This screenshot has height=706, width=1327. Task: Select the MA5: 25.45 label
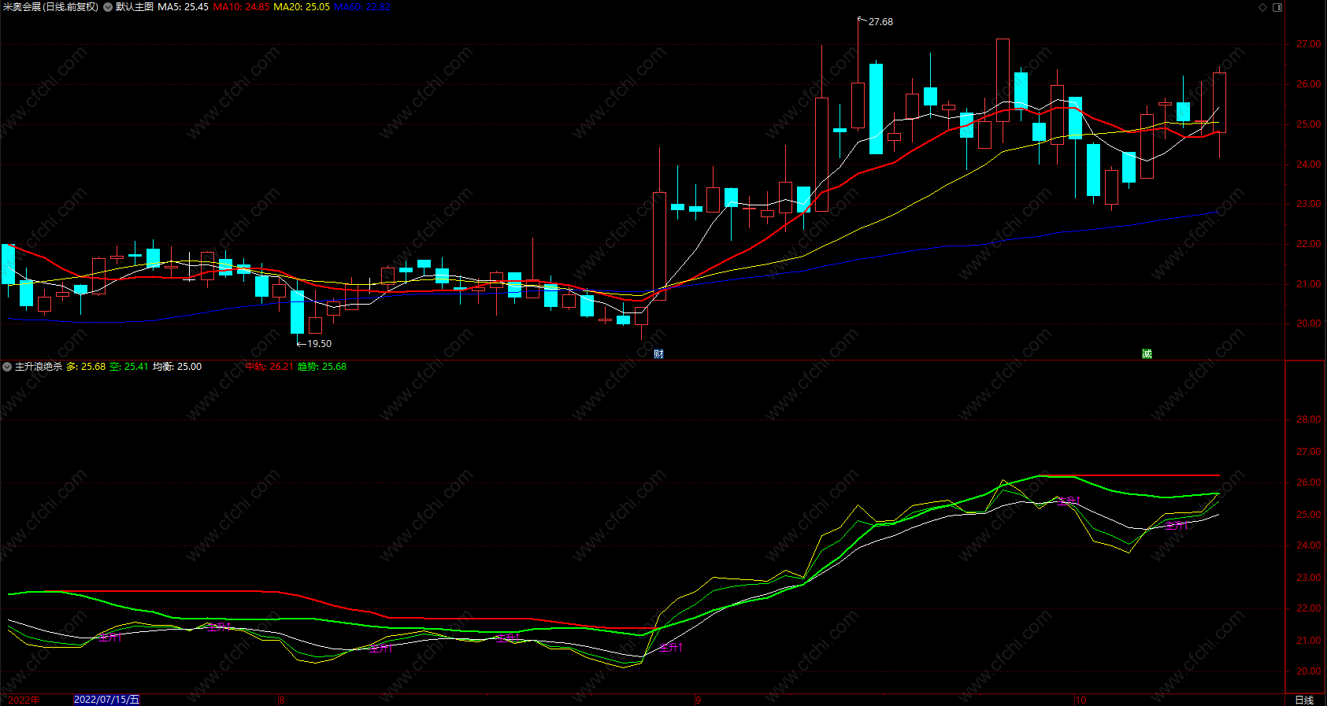[x=183, y=7]
